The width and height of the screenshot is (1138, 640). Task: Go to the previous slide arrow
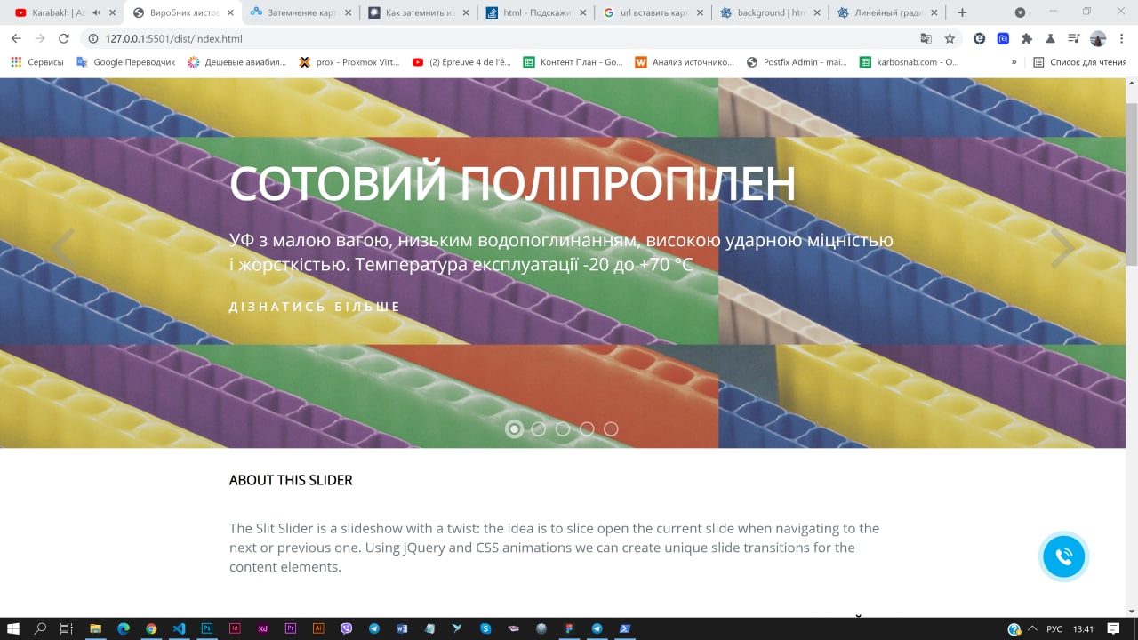click(x=63, y=248)
